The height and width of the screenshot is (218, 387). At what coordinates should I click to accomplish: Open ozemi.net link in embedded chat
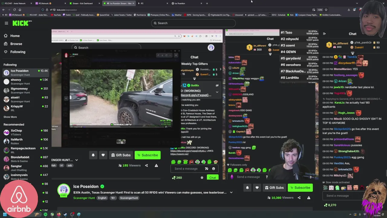(179, 154)
